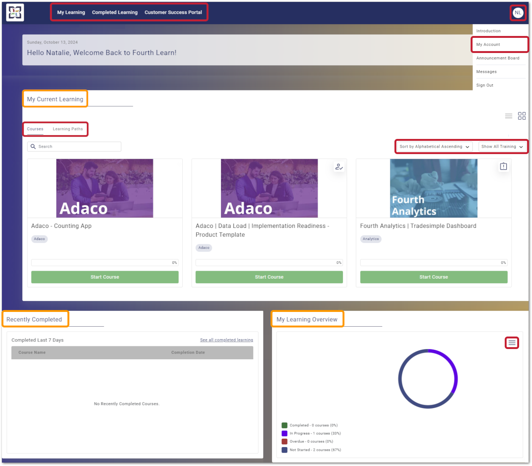The image size is (532, 466).
Task: Open the NL user avatar menu
Action: tap(518, 12)
